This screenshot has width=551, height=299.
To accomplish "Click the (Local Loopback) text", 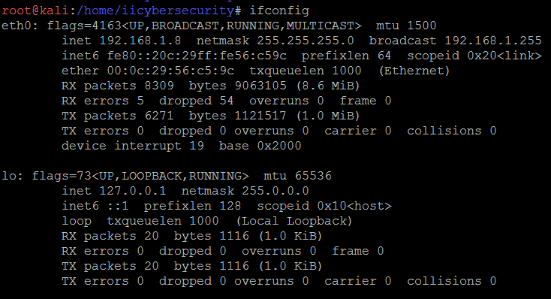I will (294, 222).
